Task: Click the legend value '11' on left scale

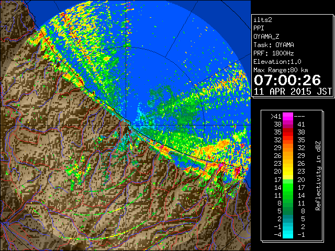Action: point(278,195)
